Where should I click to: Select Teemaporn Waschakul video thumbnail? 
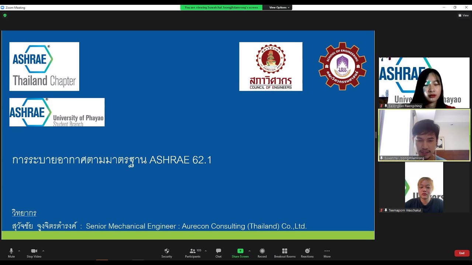pos(424,187)
